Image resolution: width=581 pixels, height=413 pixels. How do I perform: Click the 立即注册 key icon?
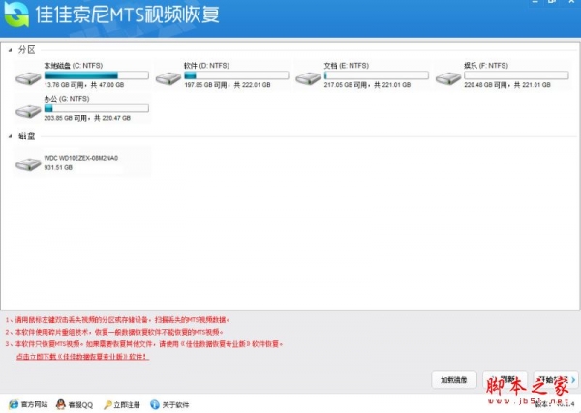click(107, 404)
